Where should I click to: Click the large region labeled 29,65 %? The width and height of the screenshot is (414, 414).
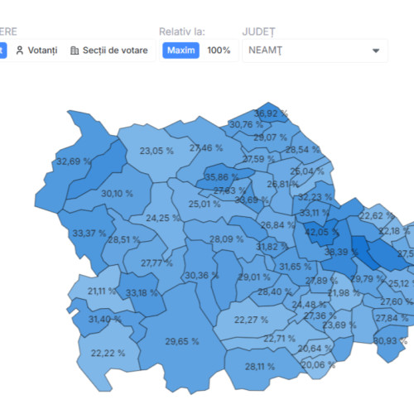click(x=182, y=341)
